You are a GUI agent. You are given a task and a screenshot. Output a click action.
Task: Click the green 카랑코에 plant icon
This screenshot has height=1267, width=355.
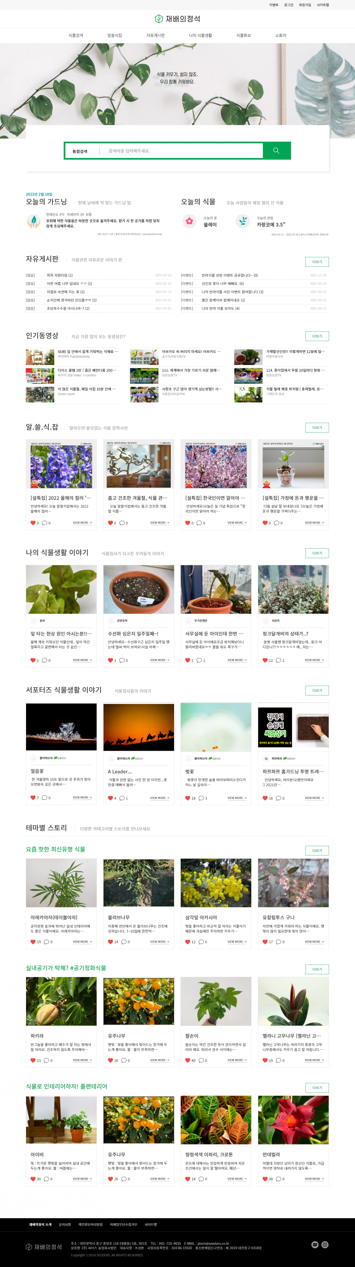[242, 221]
